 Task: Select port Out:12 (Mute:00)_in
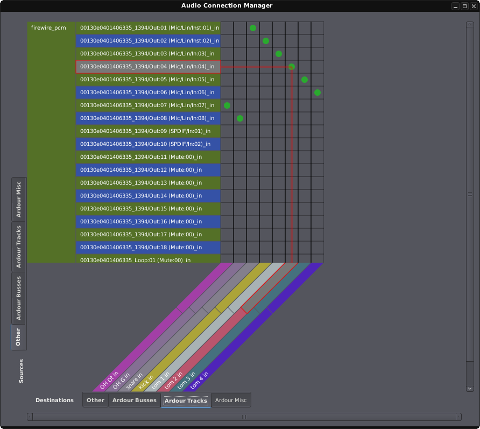(x=148, y=170)
